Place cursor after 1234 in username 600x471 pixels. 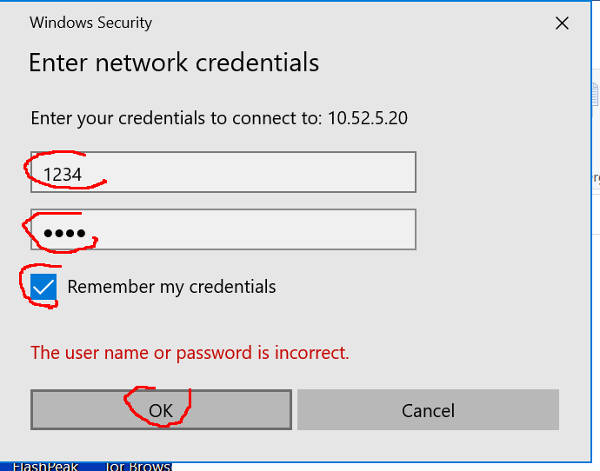click(x=83, y=175)
